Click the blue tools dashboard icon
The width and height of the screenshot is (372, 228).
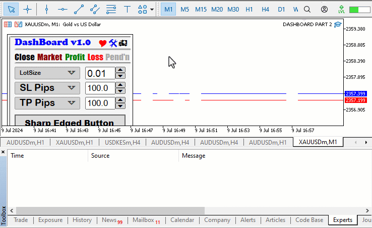click(113, 43)
